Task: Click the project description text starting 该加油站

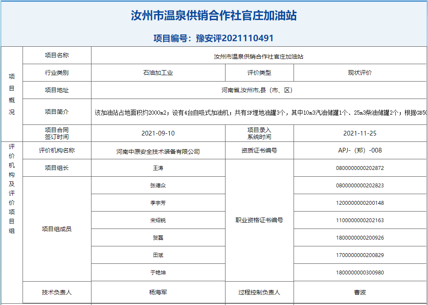Action: [261, 113]
